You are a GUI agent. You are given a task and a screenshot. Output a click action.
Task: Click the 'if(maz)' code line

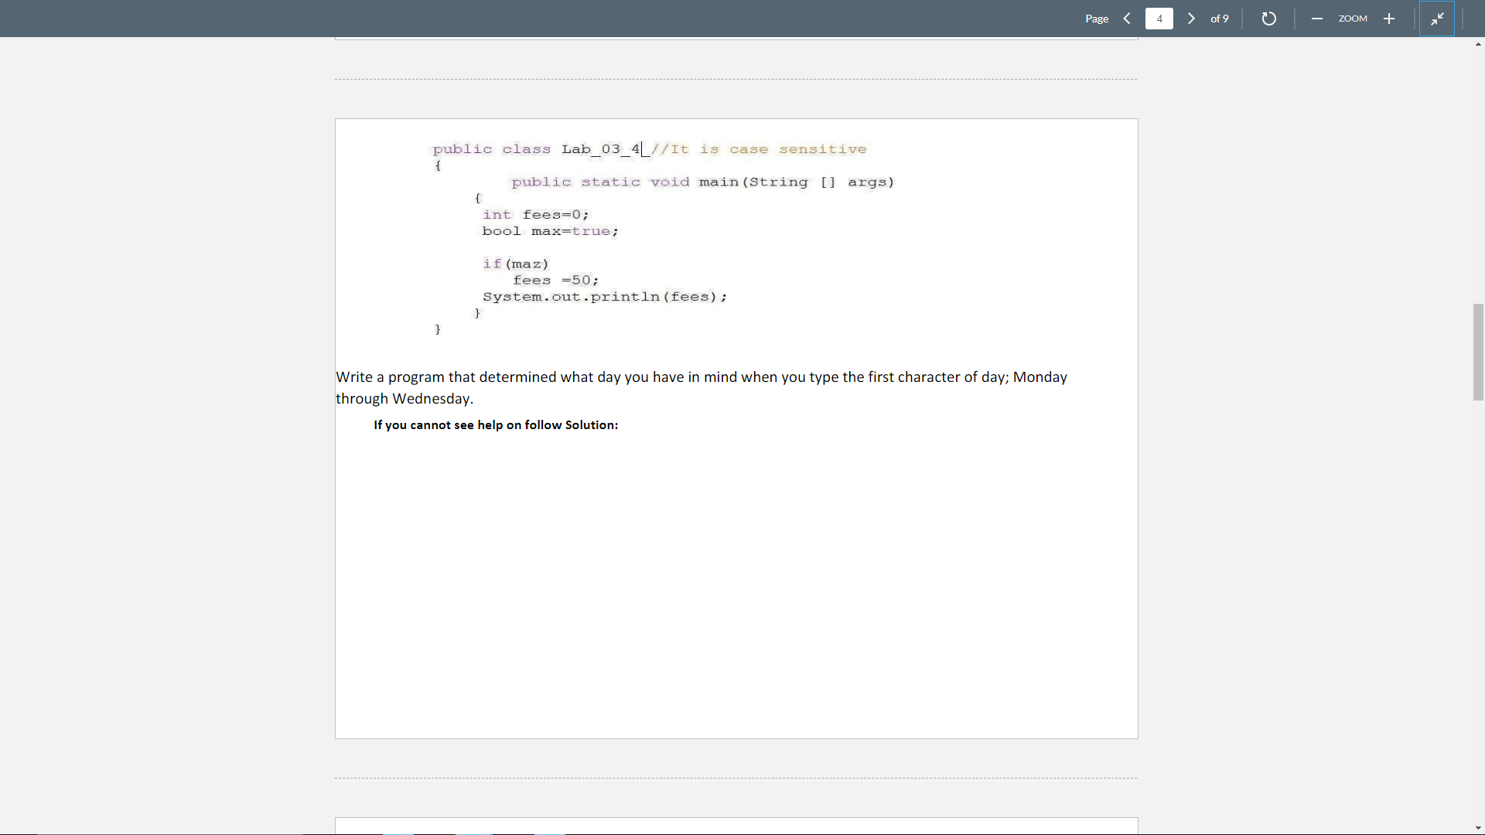coord(515,264)
